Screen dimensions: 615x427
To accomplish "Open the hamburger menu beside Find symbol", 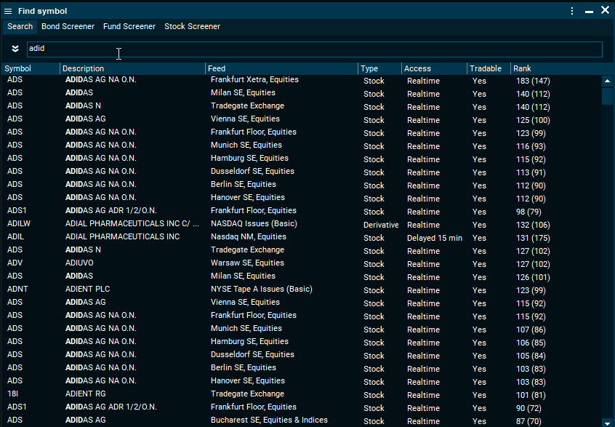I will click(8, 11).
